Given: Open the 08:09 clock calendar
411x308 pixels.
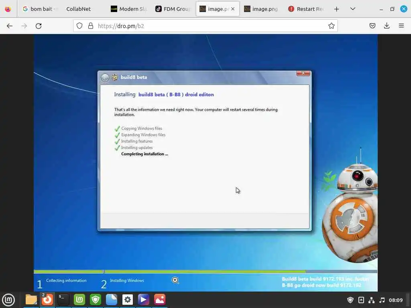Looking at the screenshot, I should (395, 300).
